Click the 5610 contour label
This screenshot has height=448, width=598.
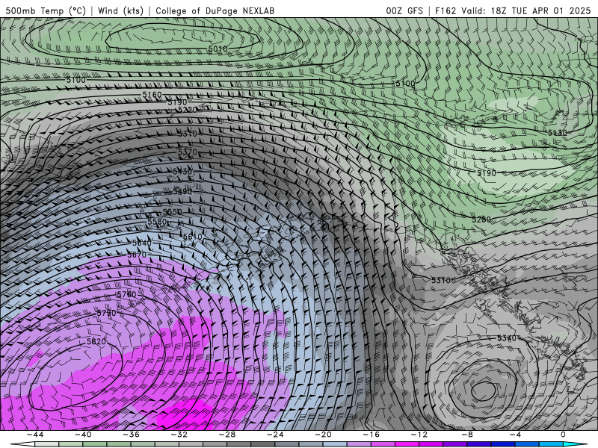tap(192, 237)
